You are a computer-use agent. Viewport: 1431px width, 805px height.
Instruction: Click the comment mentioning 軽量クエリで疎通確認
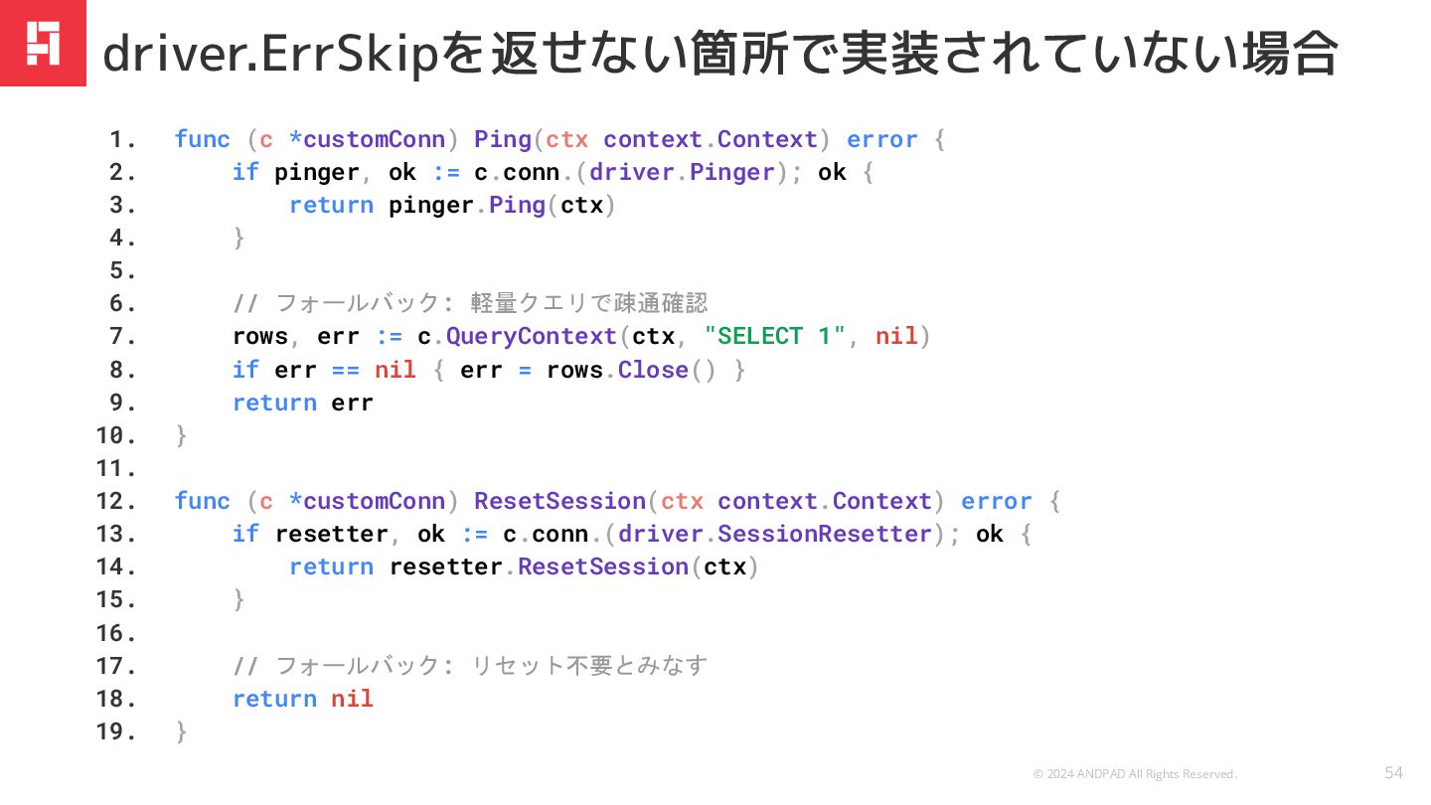pos(470,303)
